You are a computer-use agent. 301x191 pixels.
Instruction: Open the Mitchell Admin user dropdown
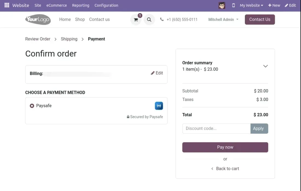coord(223,20)
